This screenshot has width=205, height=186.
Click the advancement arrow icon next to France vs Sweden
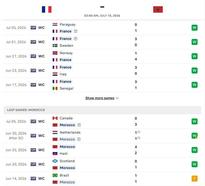point(76,39)
